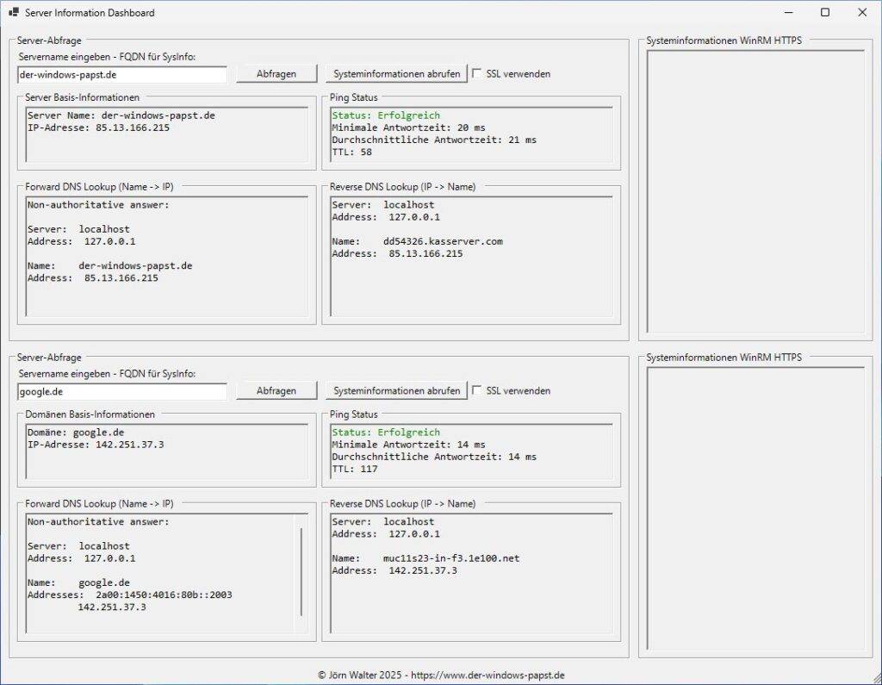Viewport: 882px width, 685px height.
Task: Enable SSL verwenden for der-windows-papst.de query
Action: (x=477, y=73)
